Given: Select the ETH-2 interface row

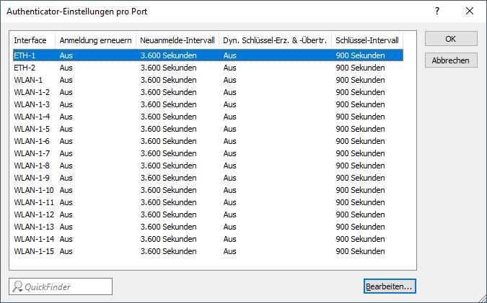Looking at the screenshot, I should coord(25,67).
